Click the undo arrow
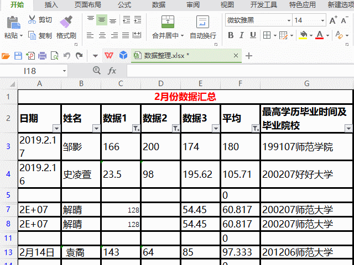 click(x=66, y=56)
